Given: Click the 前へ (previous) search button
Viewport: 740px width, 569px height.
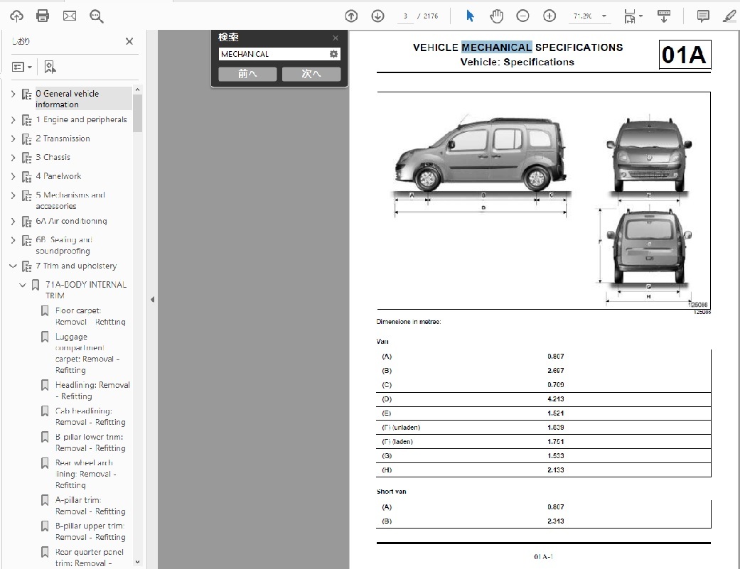Looking at the screenshot, I should coord(247,74).
